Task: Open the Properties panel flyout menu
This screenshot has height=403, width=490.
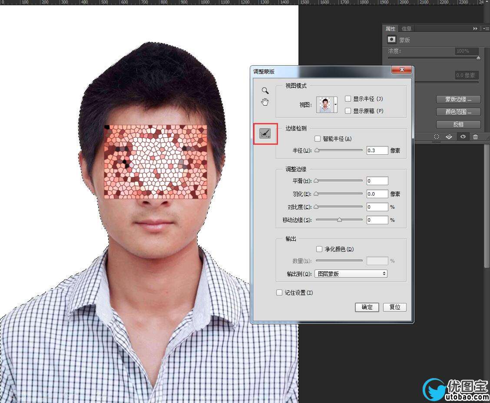Action: (486, 28)
